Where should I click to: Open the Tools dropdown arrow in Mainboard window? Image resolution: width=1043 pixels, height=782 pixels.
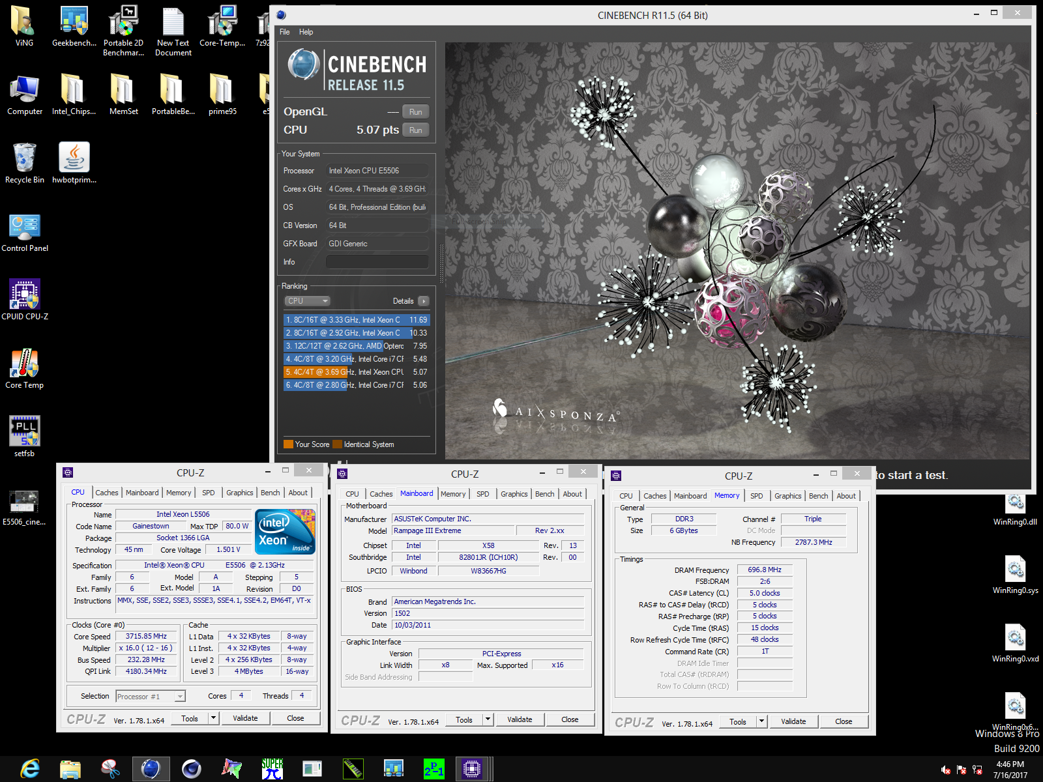pos(488,719)
